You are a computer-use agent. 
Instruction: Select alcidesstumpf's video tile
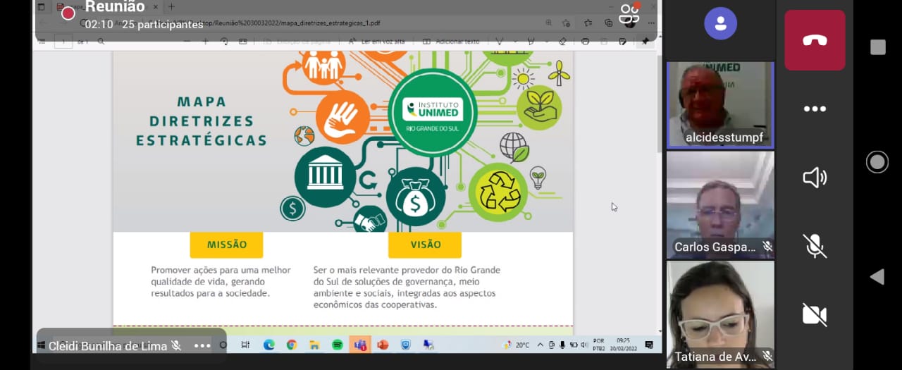point(720,105)
